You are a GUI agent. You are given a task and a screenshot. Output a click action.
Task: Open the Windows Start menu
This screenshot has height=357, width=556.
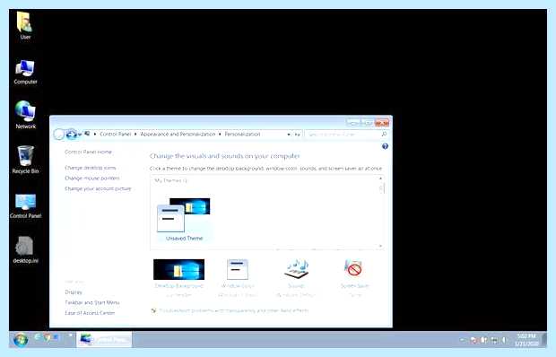pyautogui.click(x=21, y=340)
